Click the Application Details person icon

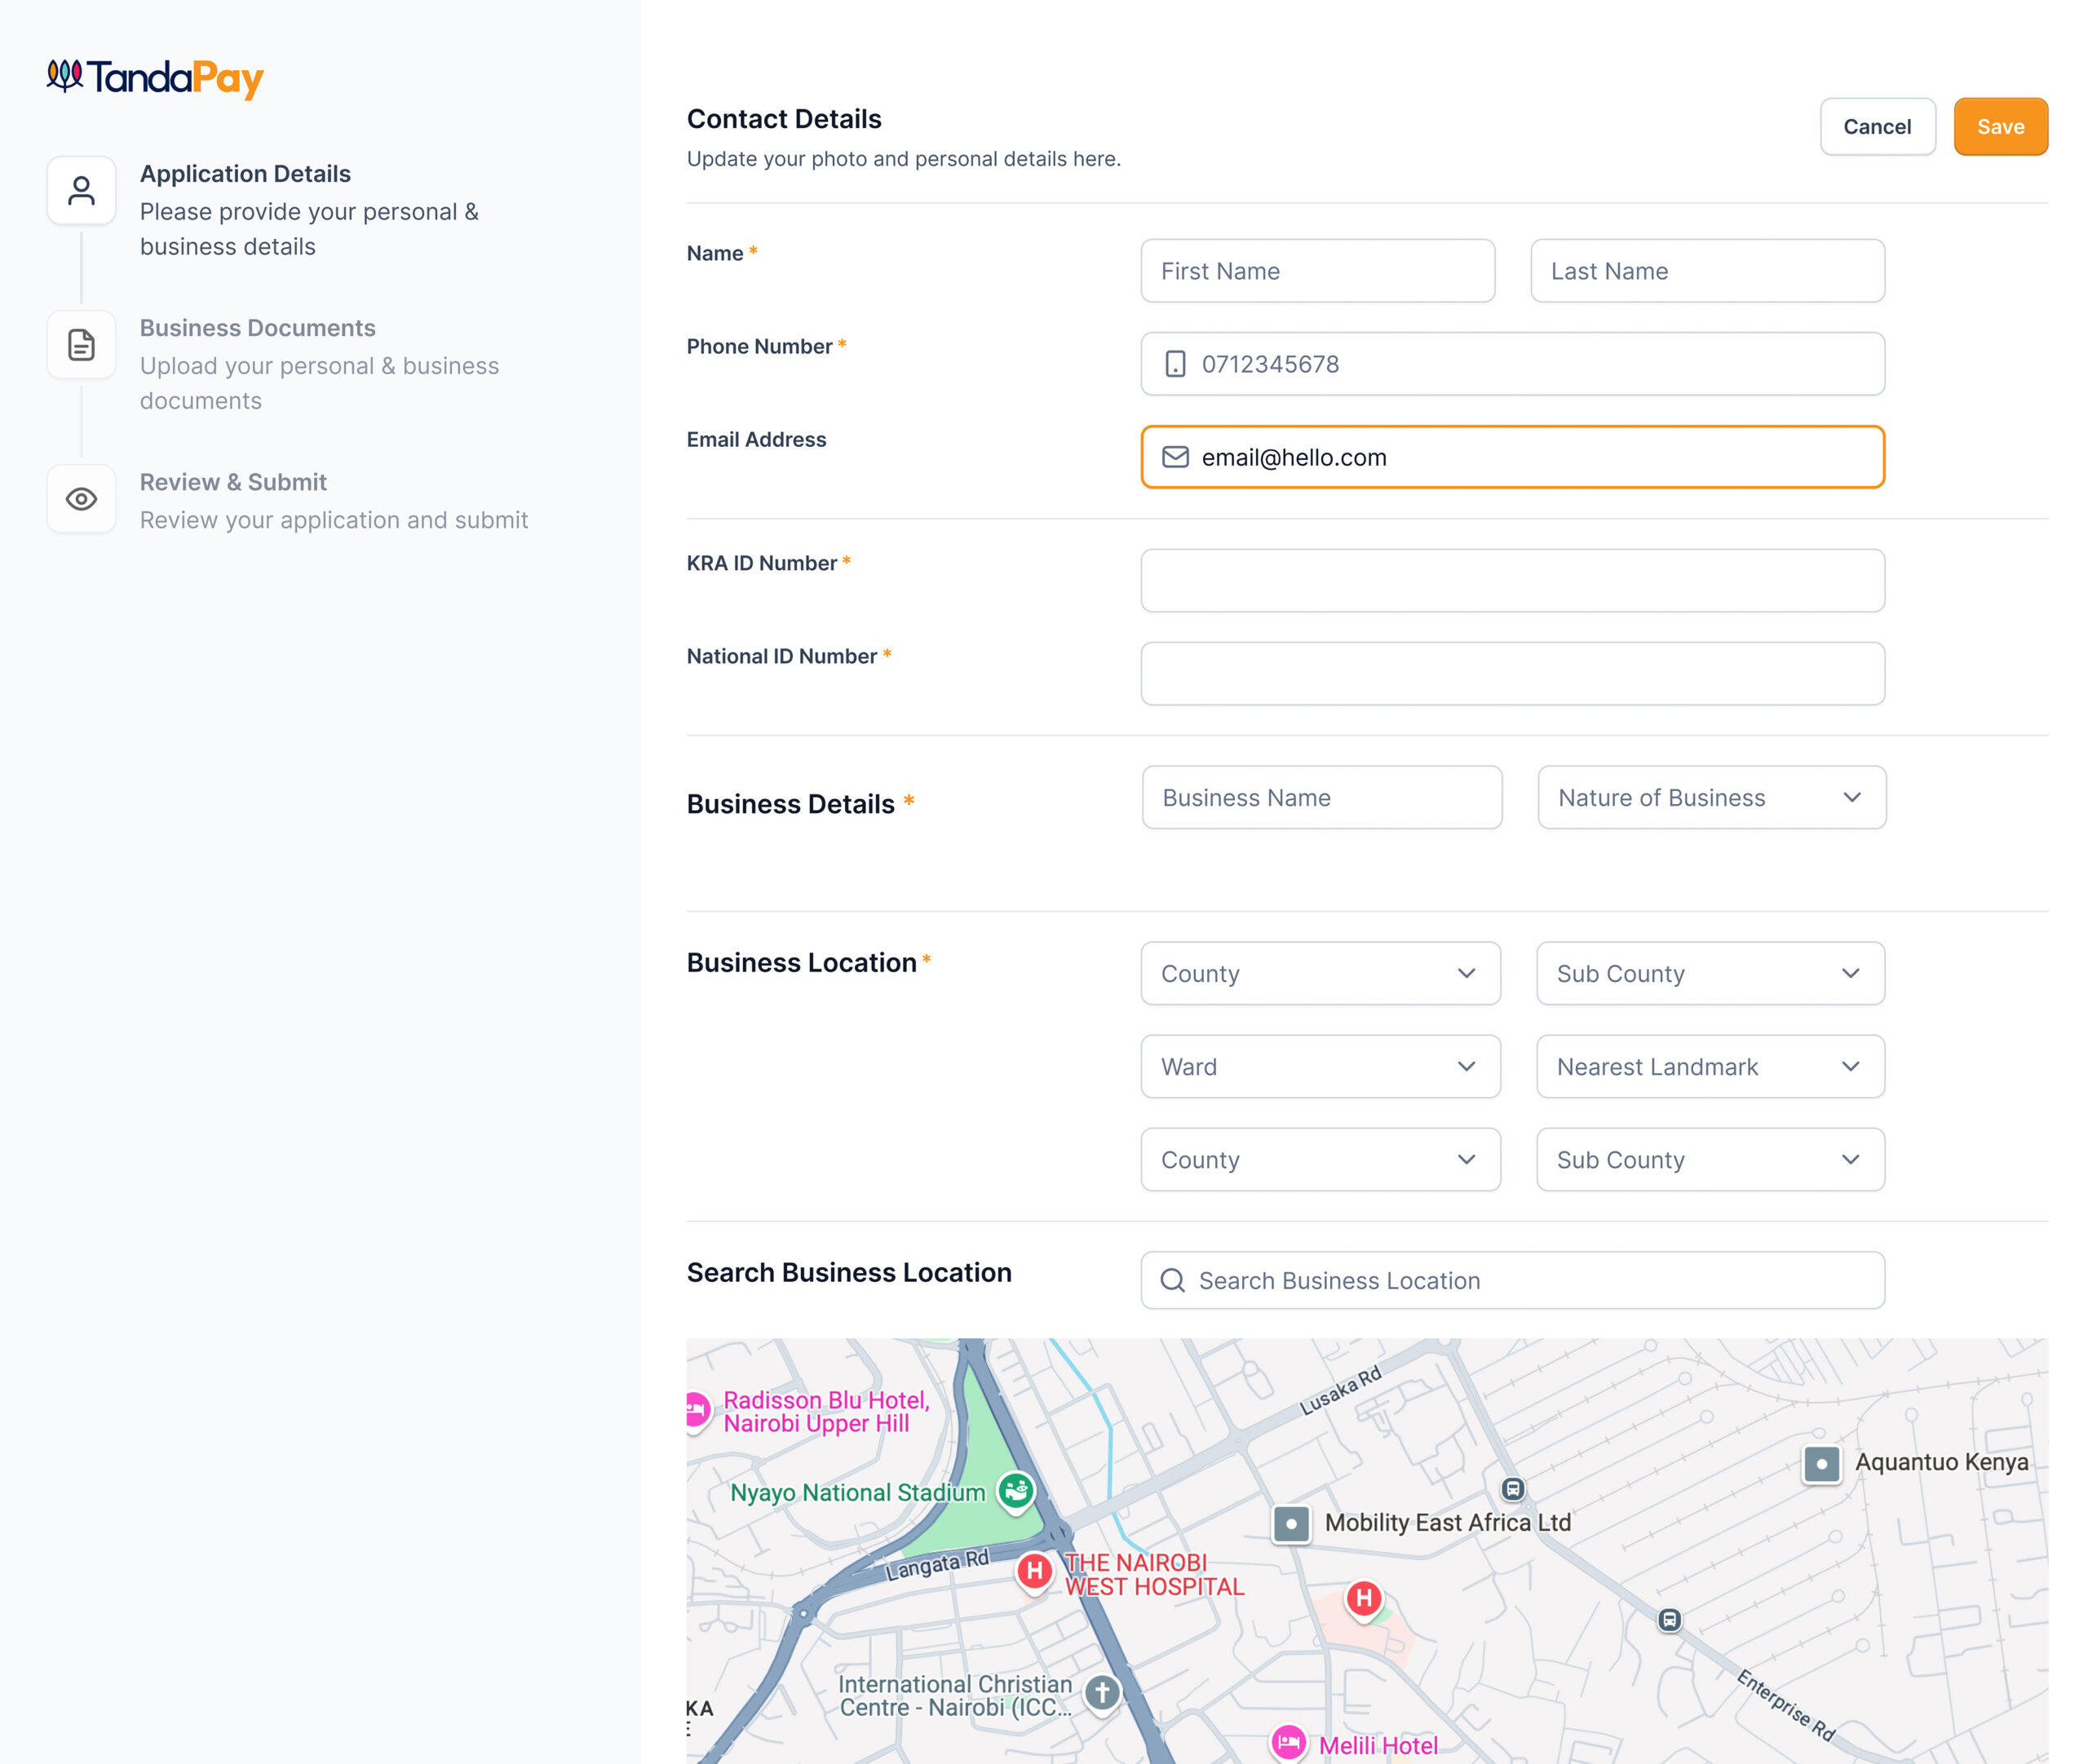(81, 190)
